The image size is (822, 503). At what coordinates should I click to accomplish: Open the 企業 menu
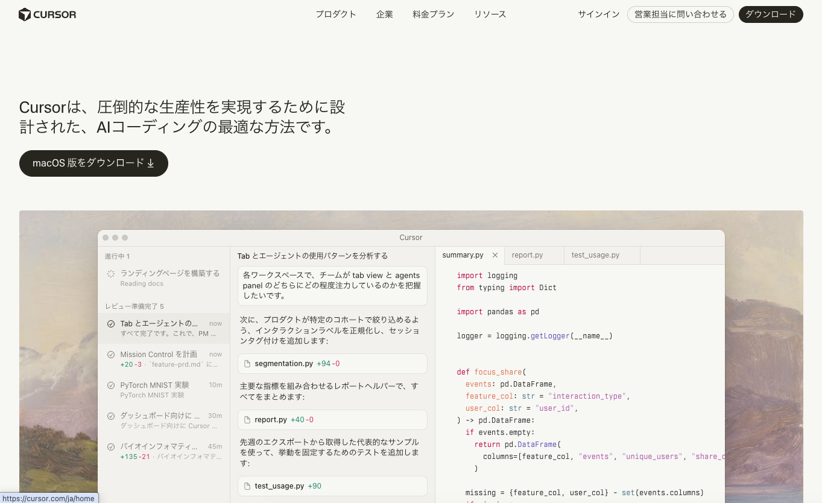(384, 14)
